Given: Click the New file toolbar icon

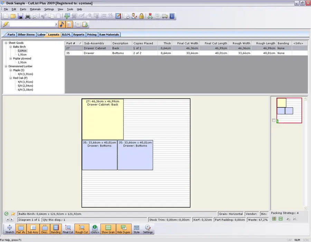Looking at the screenshot, I should (6, 16).
